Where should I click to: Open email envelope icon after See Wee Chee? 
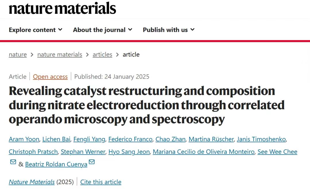13,162
